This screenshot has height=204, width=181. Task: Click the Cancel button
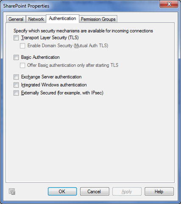click(x=95, y=192)
